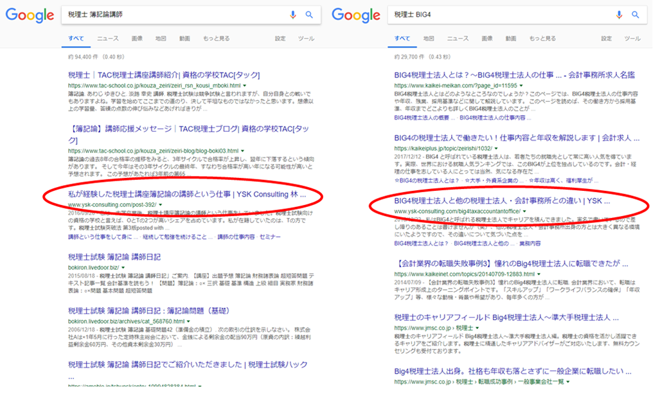The height and width of the screenshot is (394, 658).
Task: Click the magnifier icon for the 簿記論講師 query
Action: pyautogui.click(x=309, y=15)
